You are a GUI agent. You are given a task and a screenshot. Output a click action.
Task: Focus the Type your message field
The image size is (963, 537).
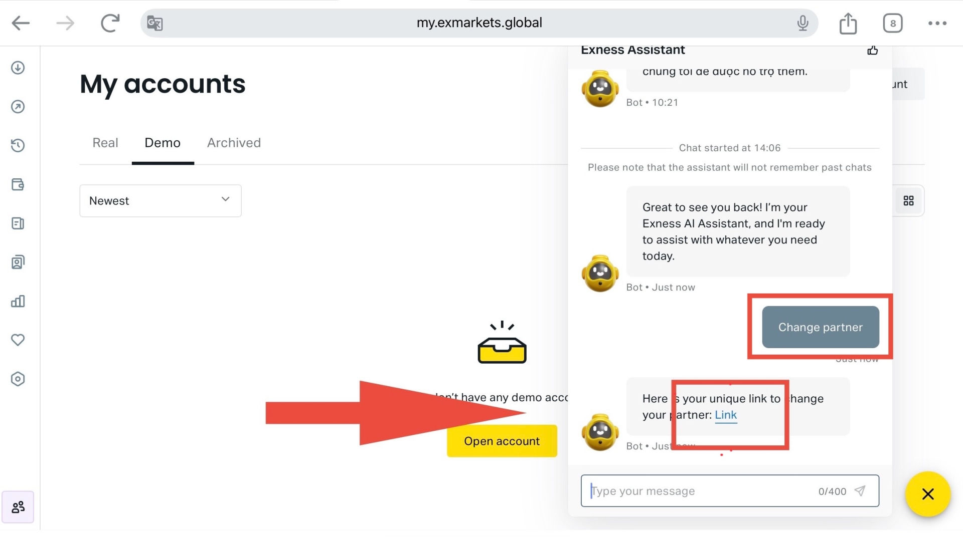[702, 491]
